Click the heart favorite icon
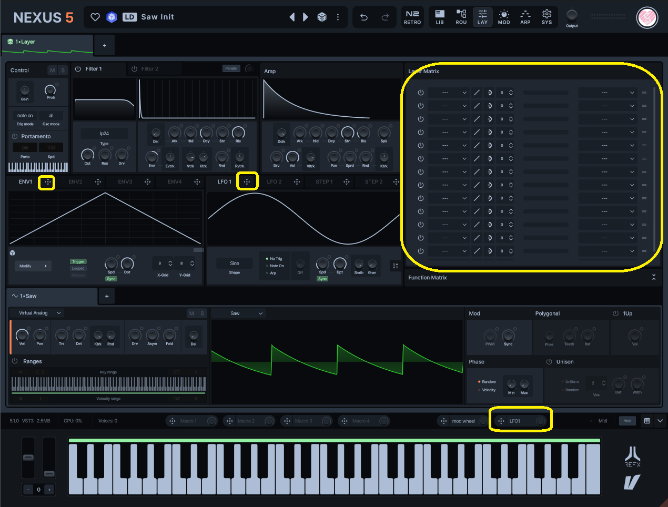Viewport: 668px width, 507px height. (x=95, y=17)
